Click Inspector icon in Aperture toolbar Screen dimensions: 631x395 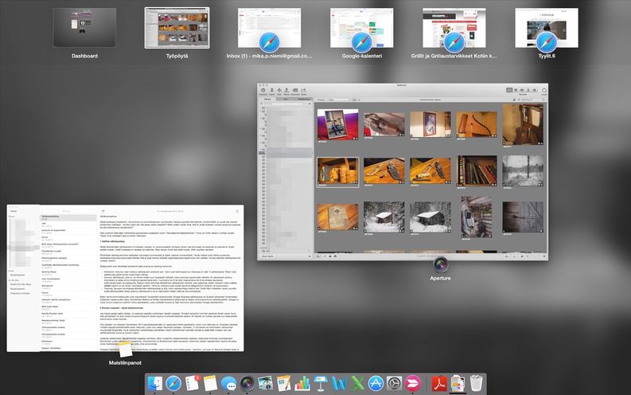click(263, 91)
